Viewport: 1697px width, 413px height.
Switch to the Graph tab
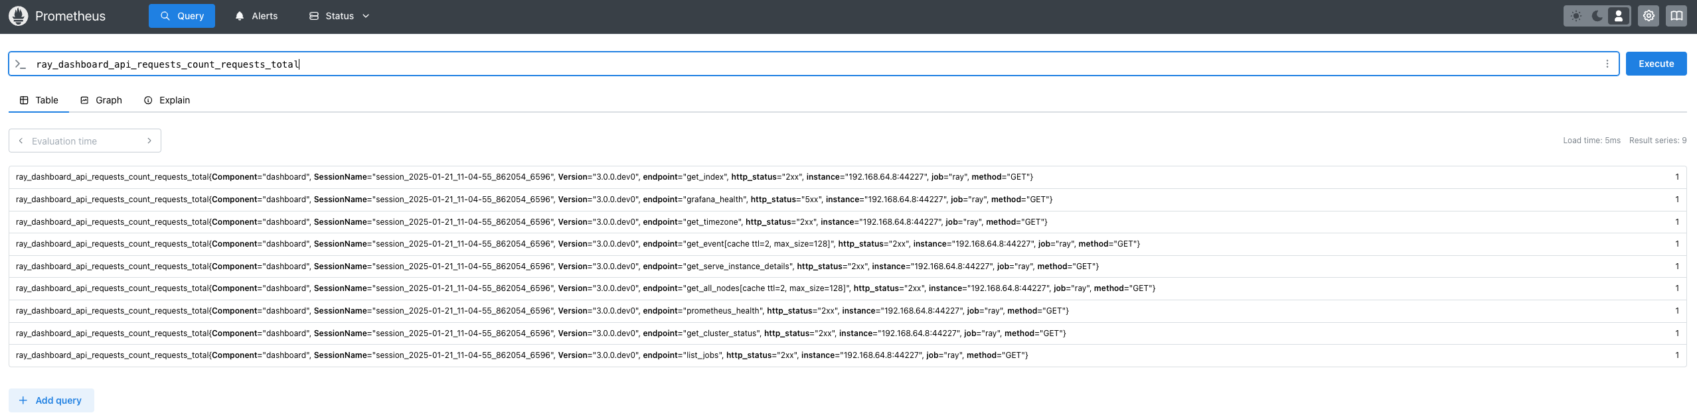[101, 100]
